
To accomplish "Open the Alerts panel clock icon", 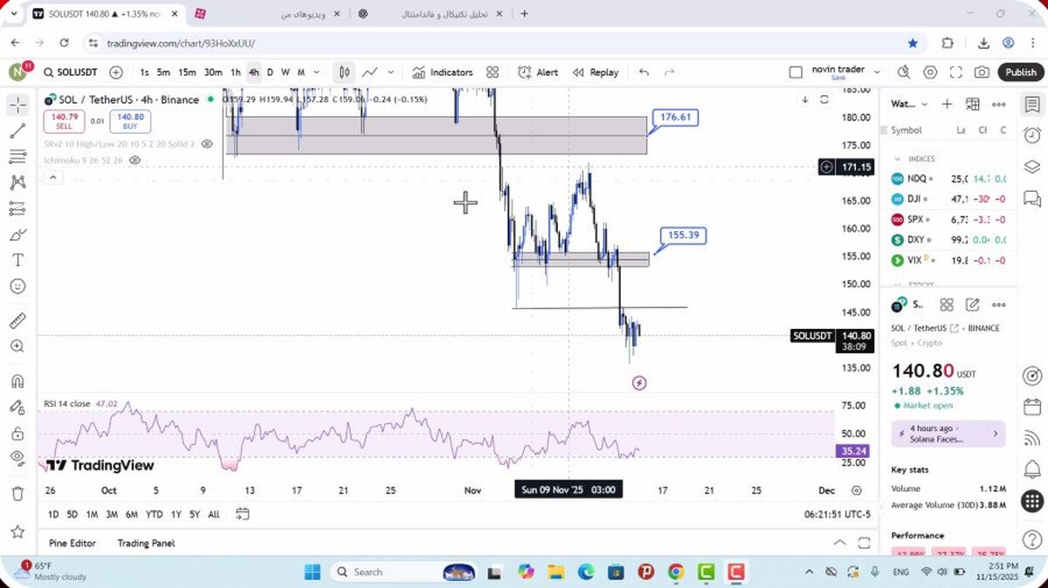I will click(1031, 135).
